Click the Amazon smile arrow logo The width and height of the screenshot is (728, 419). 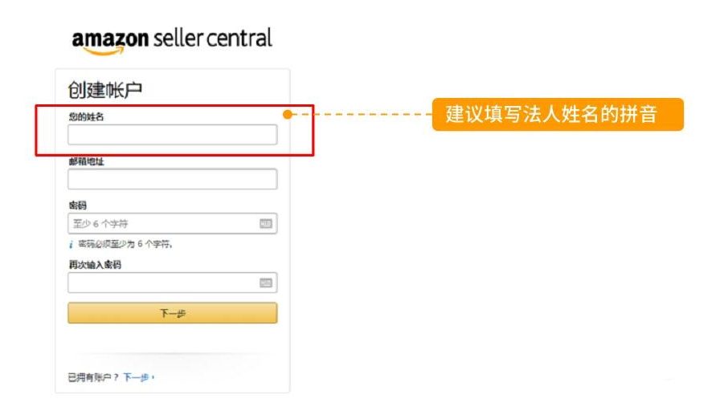point(101,51)
